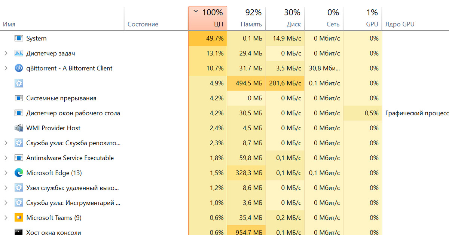Expand the Microsoft Teams (9) group
Image resolution: width=449 pixels, height=235 pixels.
pos(6,218)
